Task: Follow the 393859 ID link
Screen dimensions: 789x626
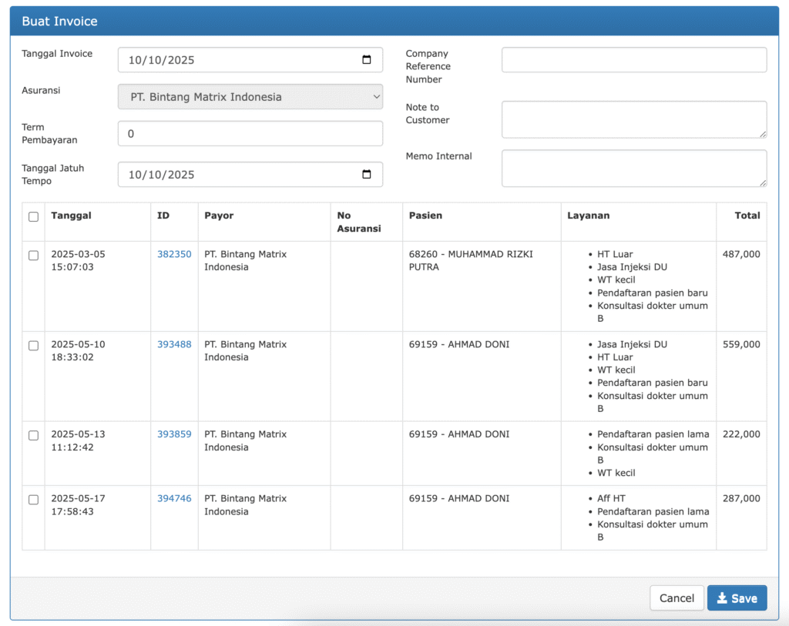Action: coord(174,434)
